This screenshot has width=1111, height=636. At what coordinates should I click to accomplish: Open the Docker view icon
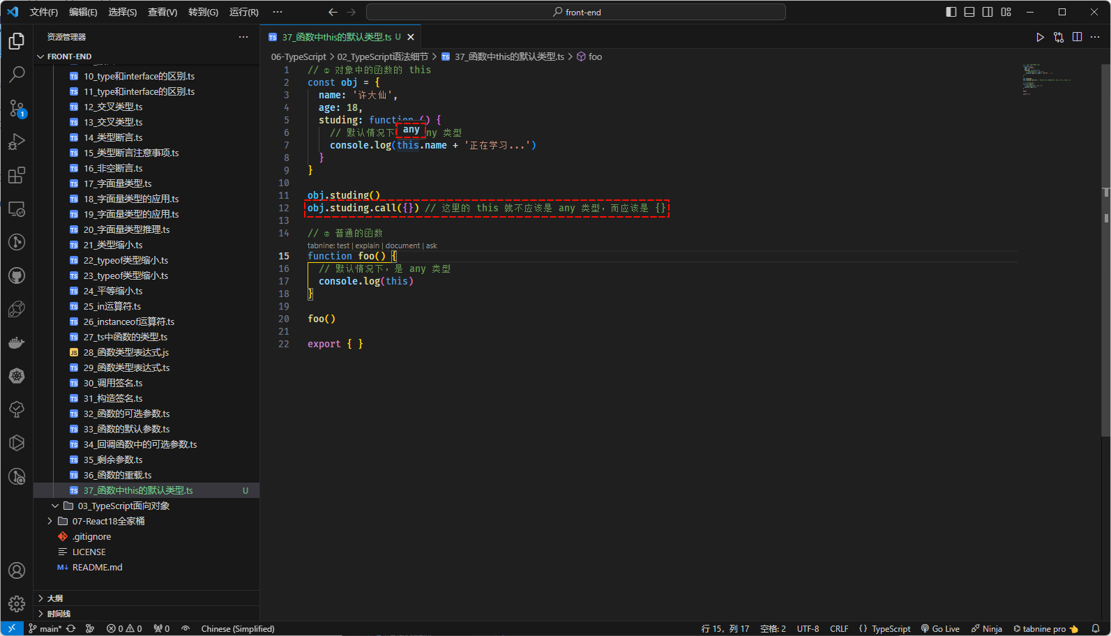point(17,342)
